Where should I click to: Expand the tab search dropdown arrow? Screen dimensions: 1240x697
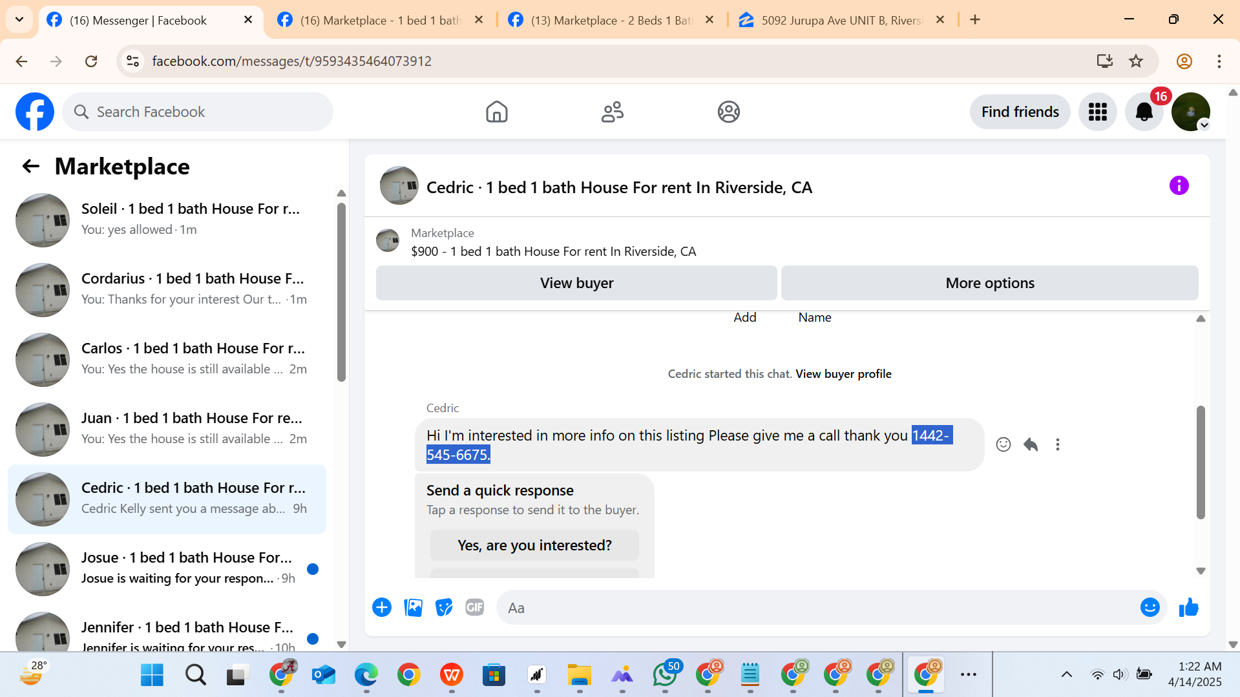click(x=19, y=20)
